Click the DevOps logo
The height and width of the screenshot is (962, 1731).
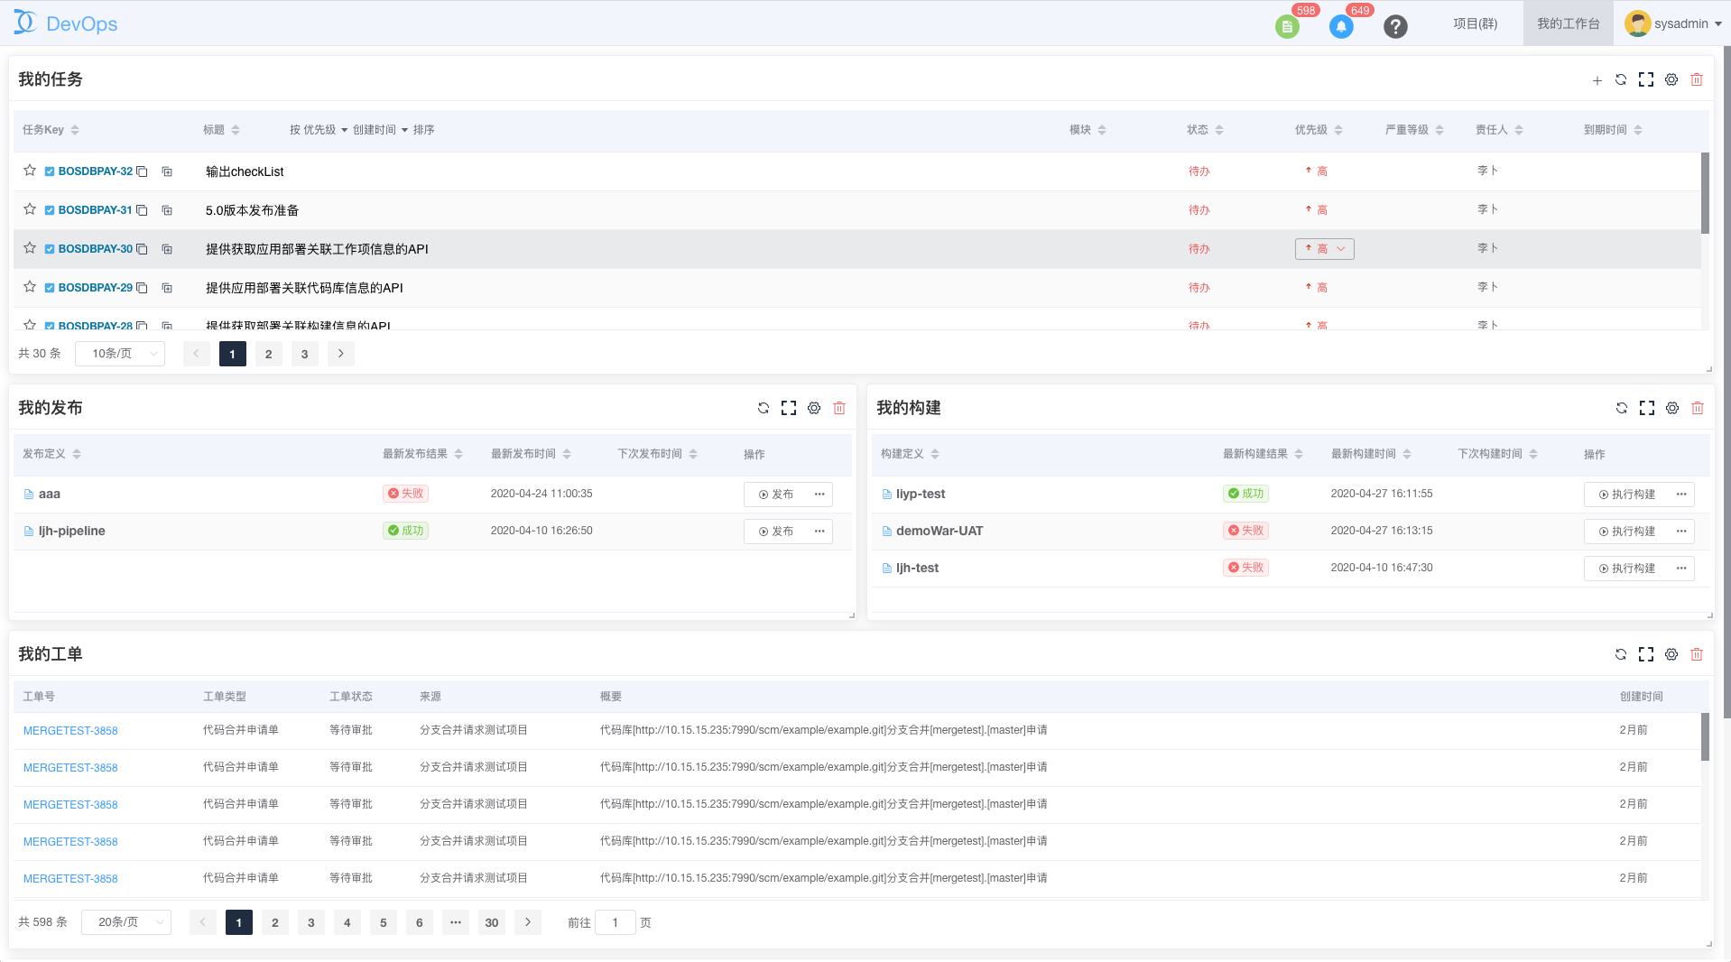[66, 23]
